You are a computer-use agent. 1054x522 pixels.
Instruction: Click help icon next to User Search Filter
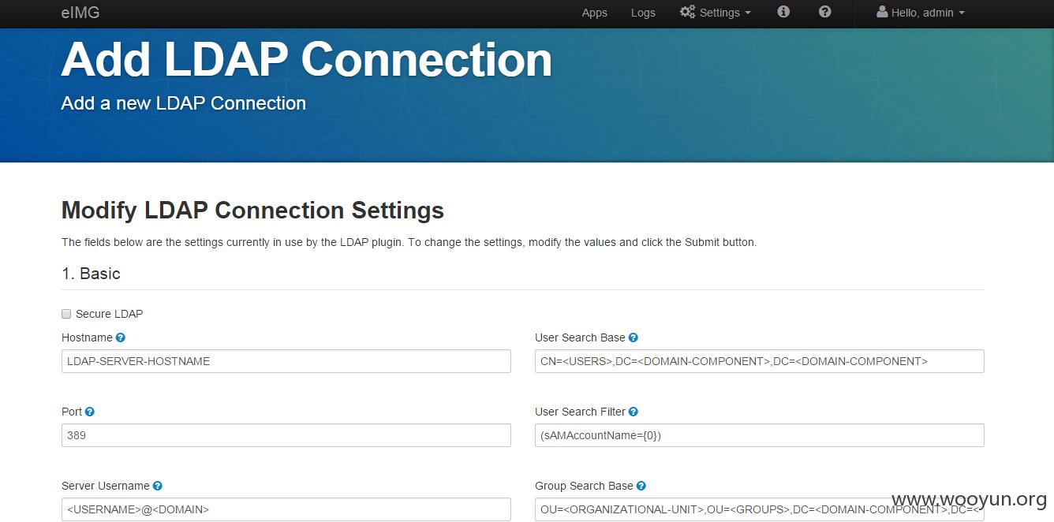(x=634, y=412)
